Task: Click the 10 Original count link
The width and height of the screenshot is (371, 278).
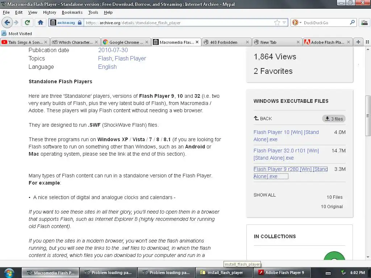Action: (332, 207)
